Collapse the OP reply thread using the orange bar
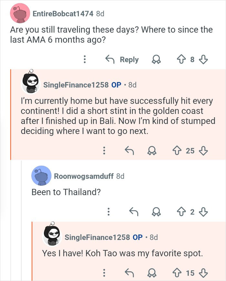This screenshot has height=281, width=226. (11, 113)
